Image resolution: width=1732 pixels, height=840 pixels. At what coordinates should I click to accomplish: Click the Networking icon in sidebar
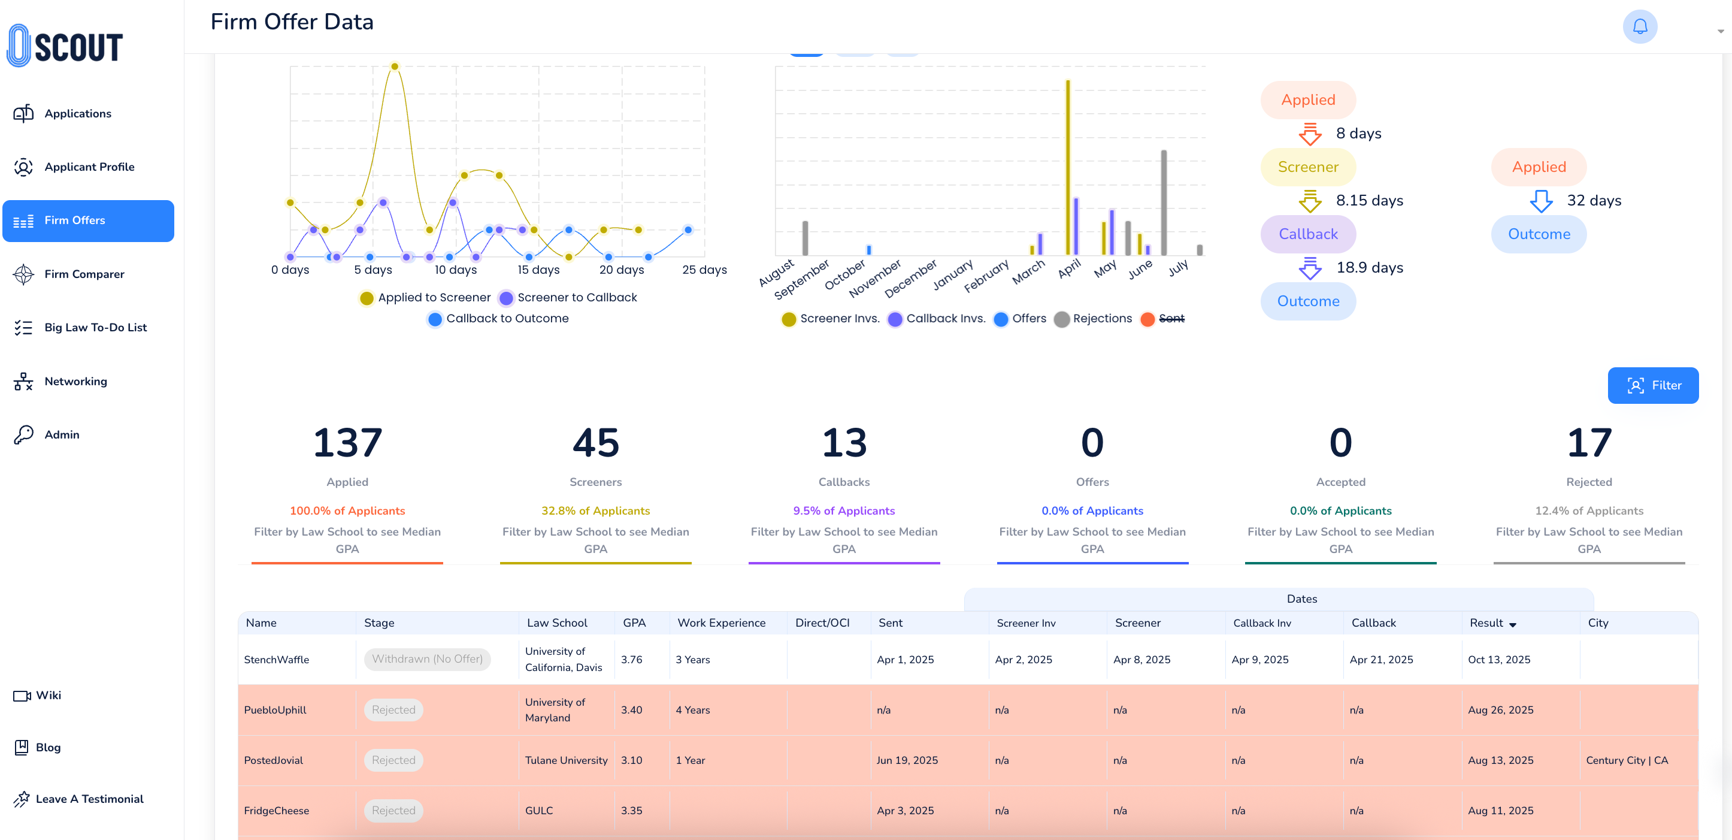click(x=23, y=381)
